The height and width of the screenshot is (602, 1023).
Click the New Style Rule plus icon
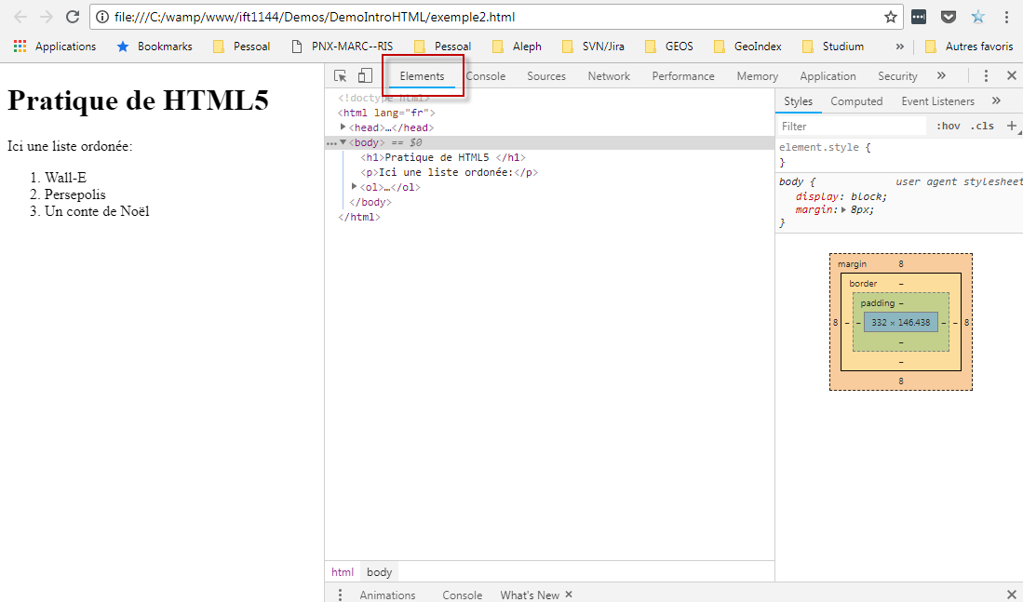coord(1012,126)
